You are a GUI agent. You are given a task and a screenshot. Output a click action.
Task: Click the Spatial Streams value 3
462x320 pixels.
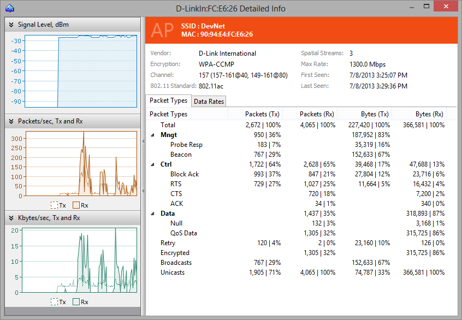click(351, 54)
